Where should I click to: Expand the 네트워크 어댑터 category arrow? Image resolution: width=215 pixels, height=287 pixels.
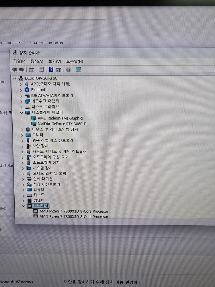(x=21, y=101)
